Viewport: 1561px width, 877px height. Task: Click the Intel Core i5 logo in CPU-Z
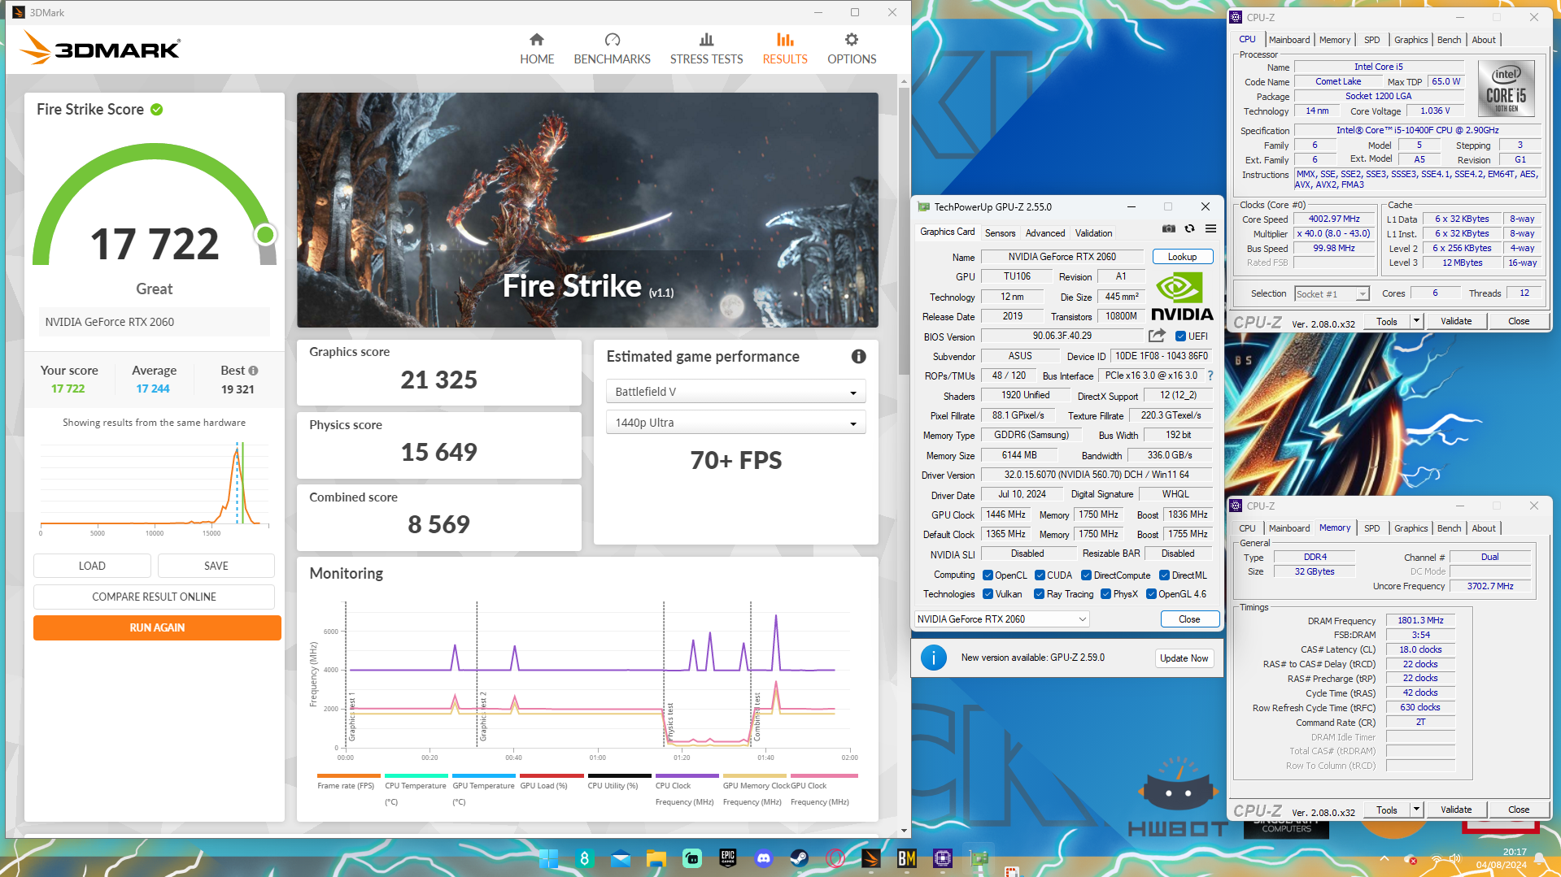1506,89
